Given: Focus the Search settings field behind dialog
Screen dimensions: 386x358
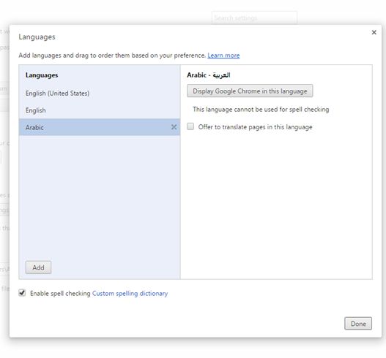Looking at the screenshot, I should point(254,18).
